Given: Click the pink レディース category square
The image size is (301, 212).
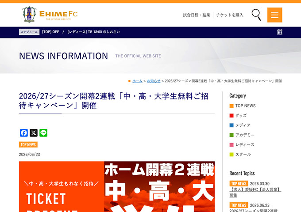Looking at the screenshot, I should 232,145.
